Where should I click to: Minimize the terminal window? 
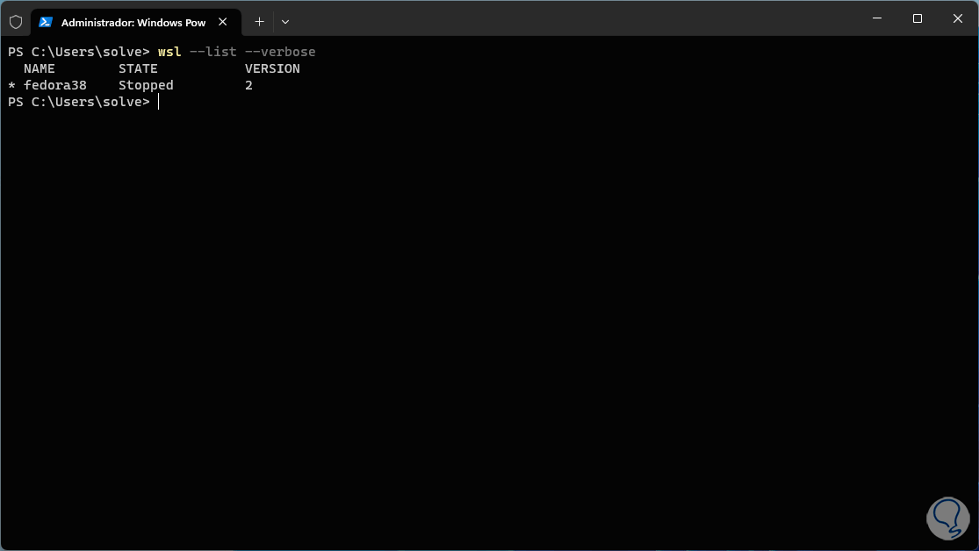tap(877, 18)
